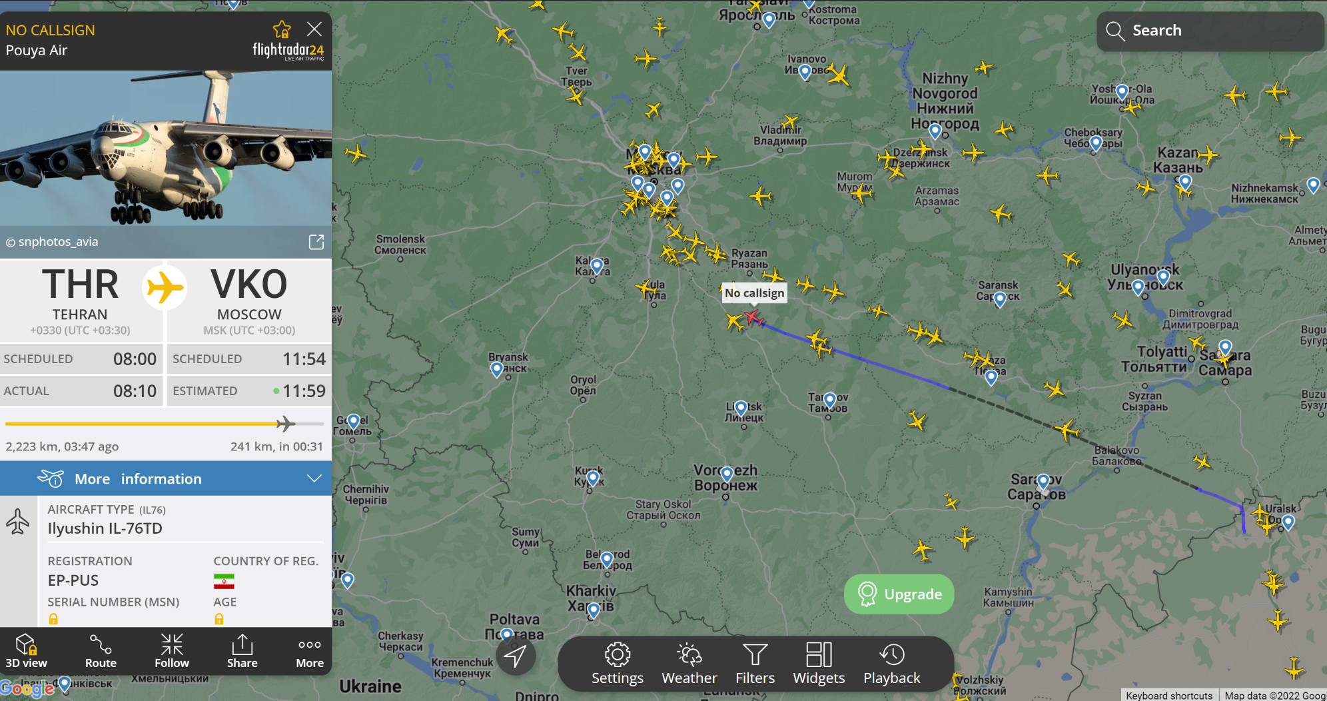Share this flight
The height and width of the screenshot is (701, 1327).
pos(242,651)
